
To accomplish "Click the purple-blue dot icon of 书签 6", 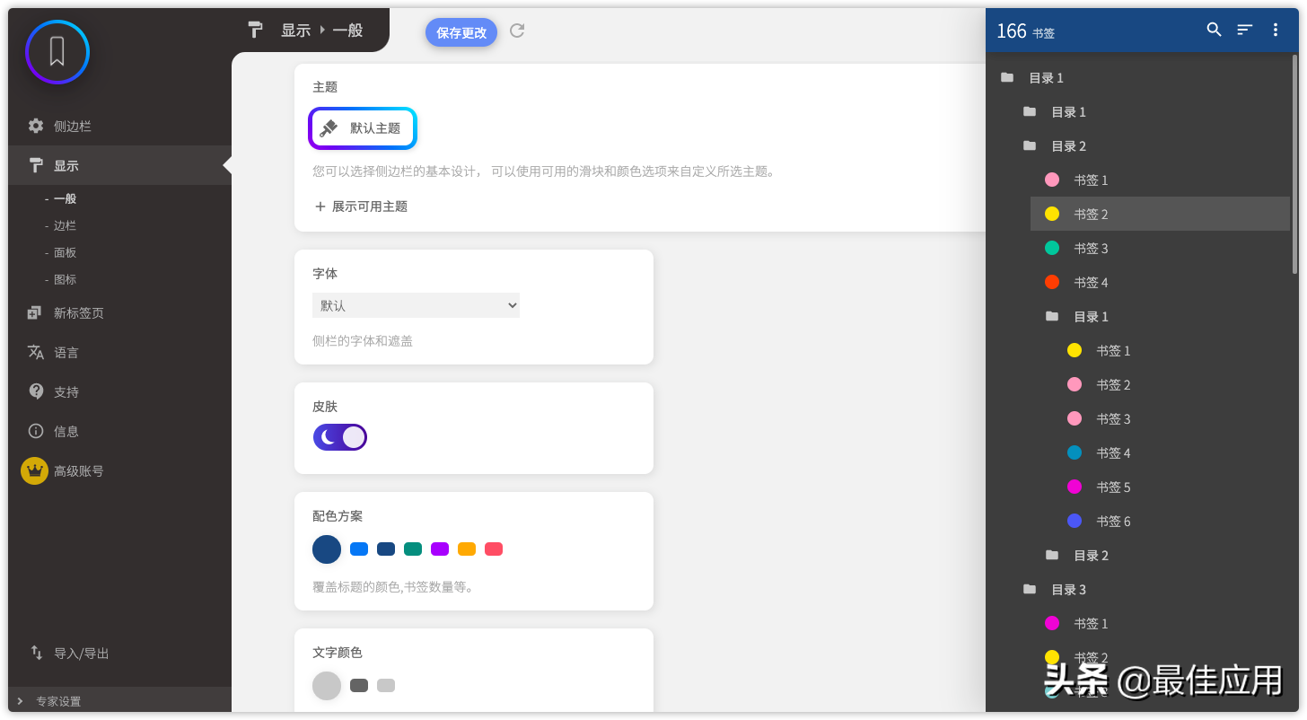I will 1075,521.
